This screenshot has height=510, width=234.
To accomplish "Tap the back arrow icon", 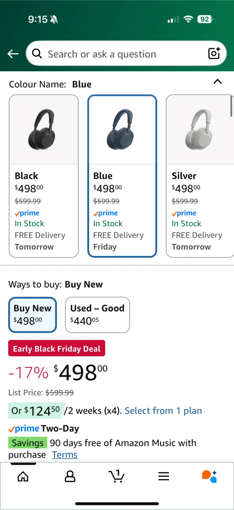I will coord(13,54).
